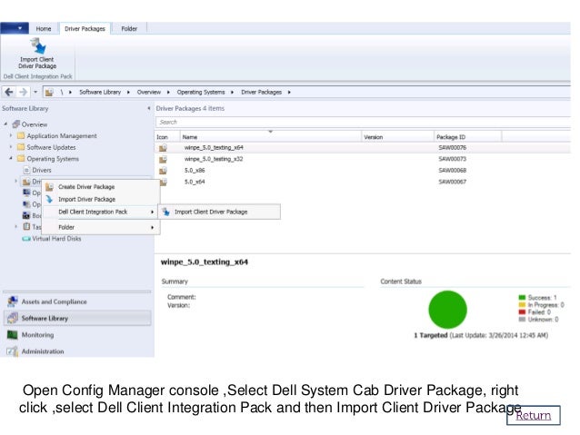Select Create Driver Package menu entry
Image resolution: width=580 pixels, height=435 pixels.
pyautogui.click(x=86, y=186)
